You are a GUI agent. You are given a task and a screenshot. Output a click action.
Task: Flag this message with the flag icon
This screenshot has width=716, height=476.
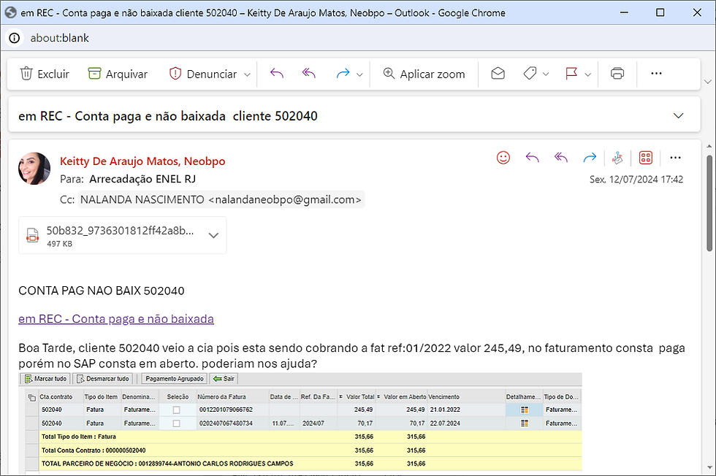[x=571, y=74]
